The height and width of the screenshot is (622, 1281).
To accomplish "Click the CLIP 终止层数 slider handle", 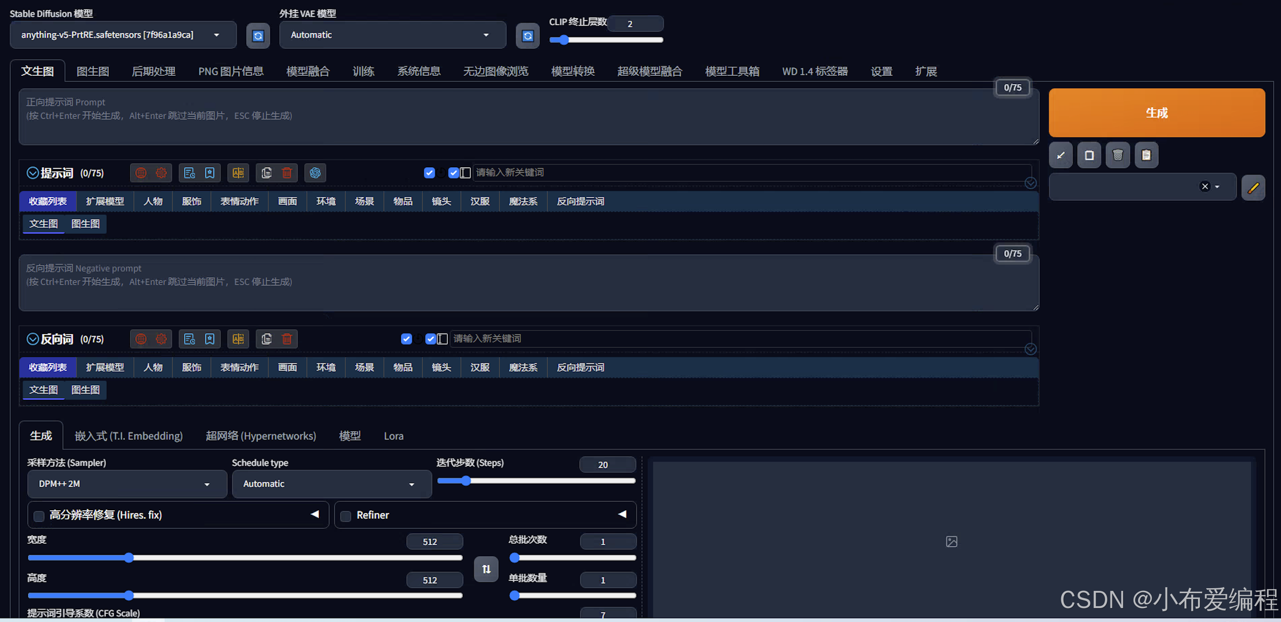I will [563, 40].
